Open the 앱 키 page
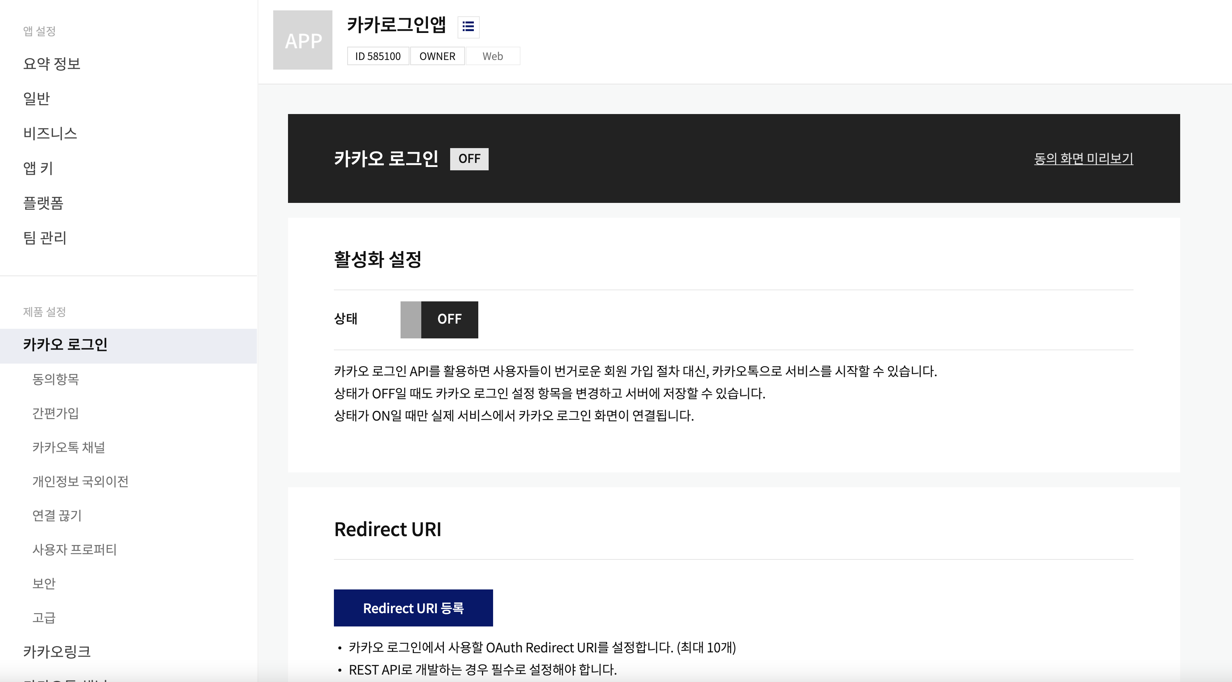This screenshot has width=1232, height=682. (x=38, y=168)
